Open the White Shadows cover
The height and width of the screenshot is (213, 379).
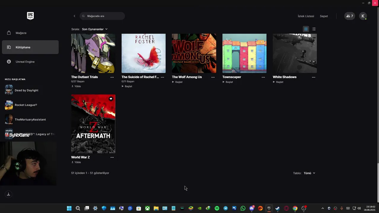click(295, 53)
